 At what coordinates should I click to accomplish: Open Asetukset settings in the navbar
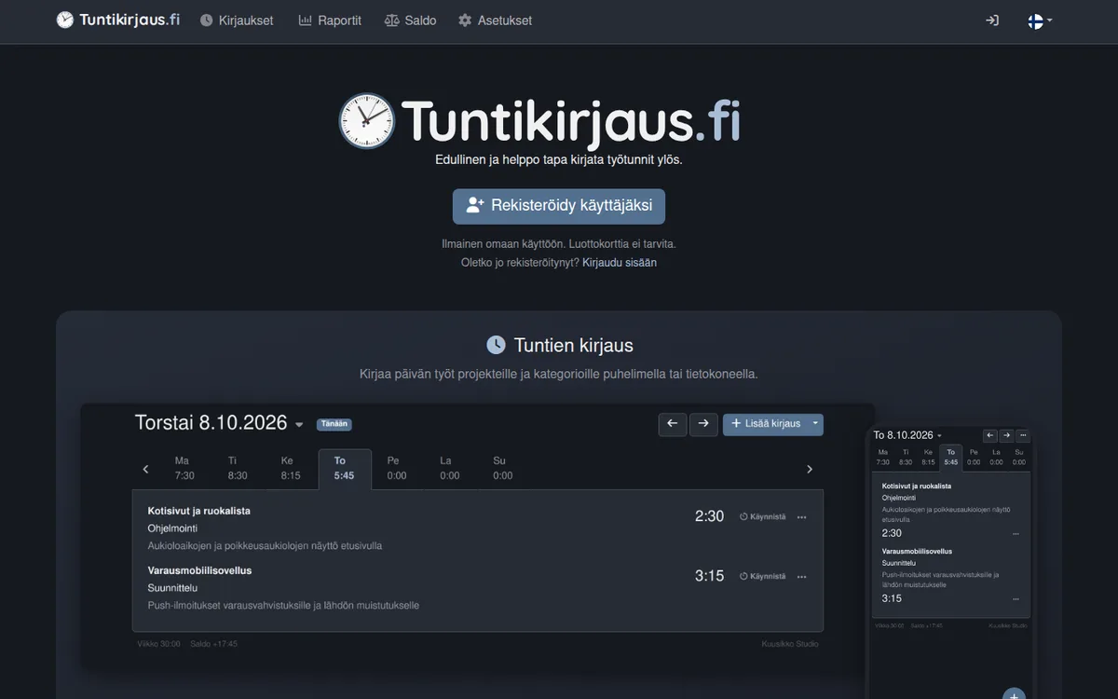click(x=495, y=21)
